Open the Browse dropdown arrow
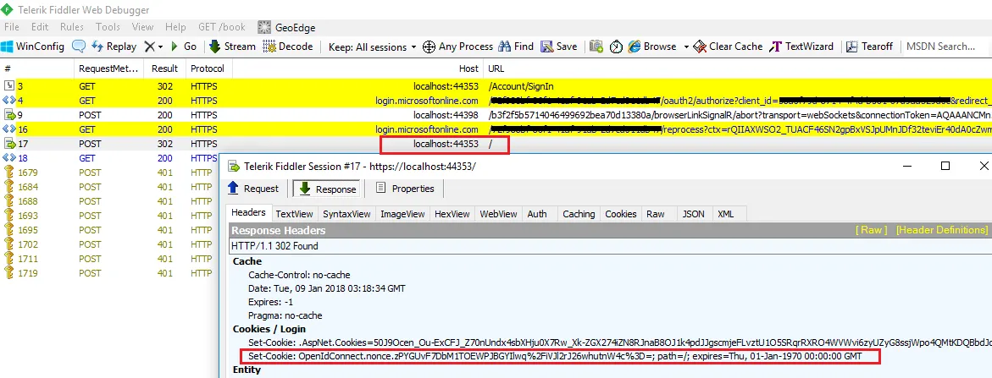Image resolution: width=992 pixels, height=378 pixels. click(x=686, y=47)
